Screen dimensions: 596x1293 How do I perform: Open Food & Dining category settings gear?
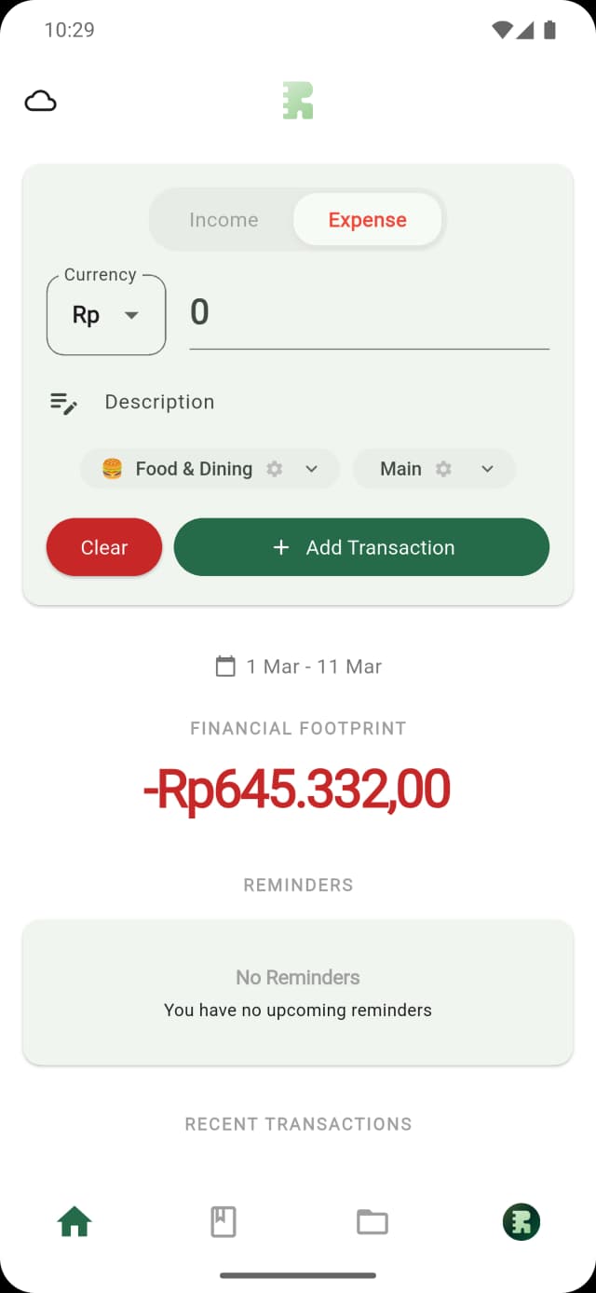point(274,469)
